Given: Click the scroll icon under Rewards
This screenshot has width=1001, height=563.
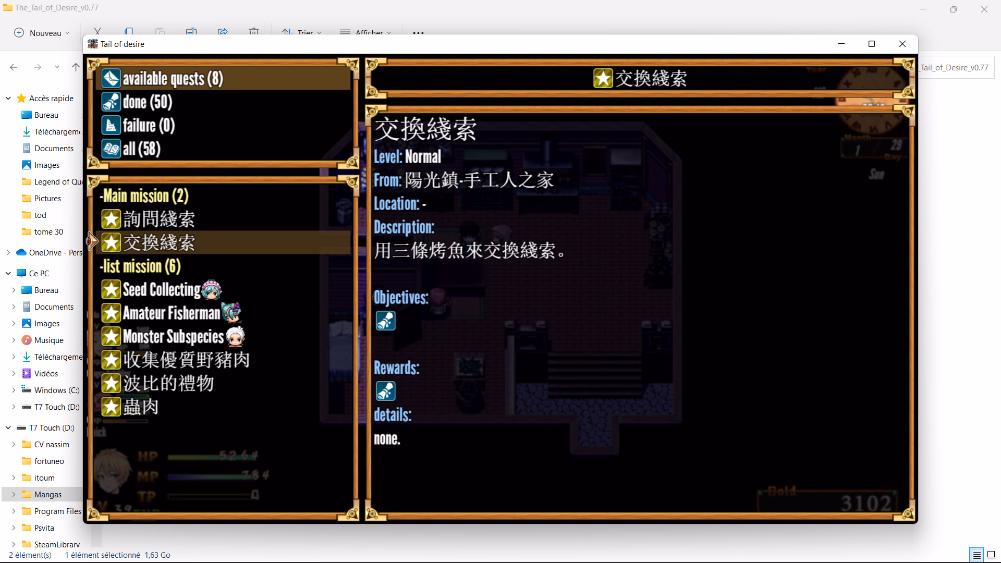Looking at the screenshot, I should pos(386,391).
